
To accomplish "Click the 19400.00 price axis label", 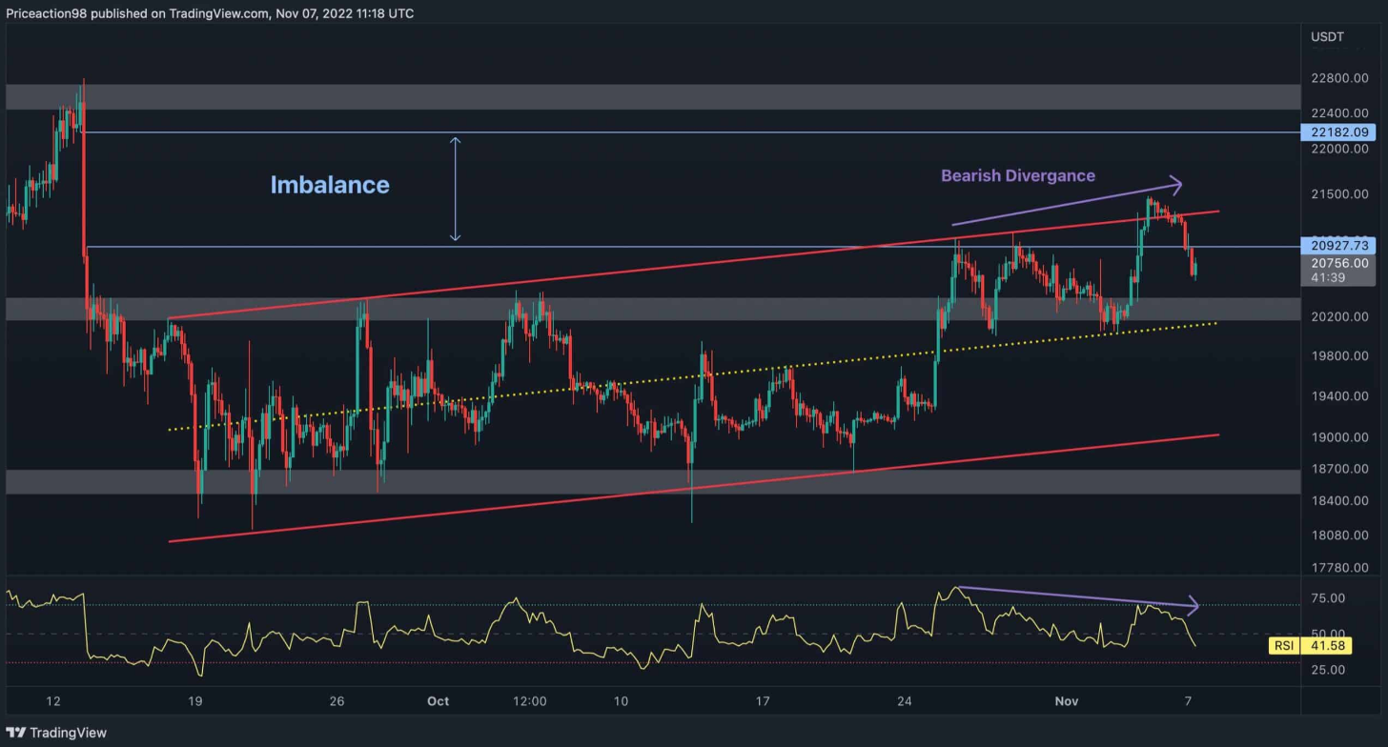I will [1340, 396].
